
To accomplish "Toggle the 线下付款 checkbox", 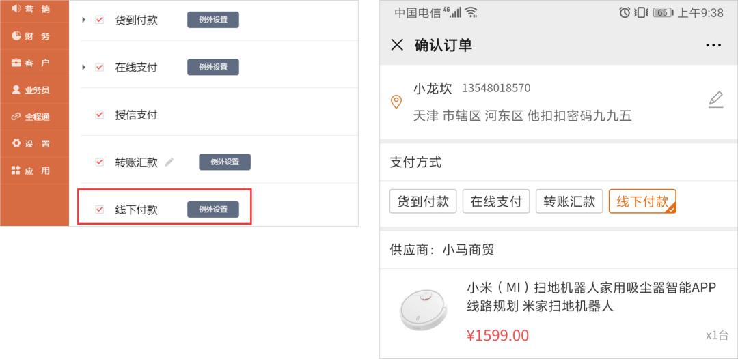I will 99,210.
